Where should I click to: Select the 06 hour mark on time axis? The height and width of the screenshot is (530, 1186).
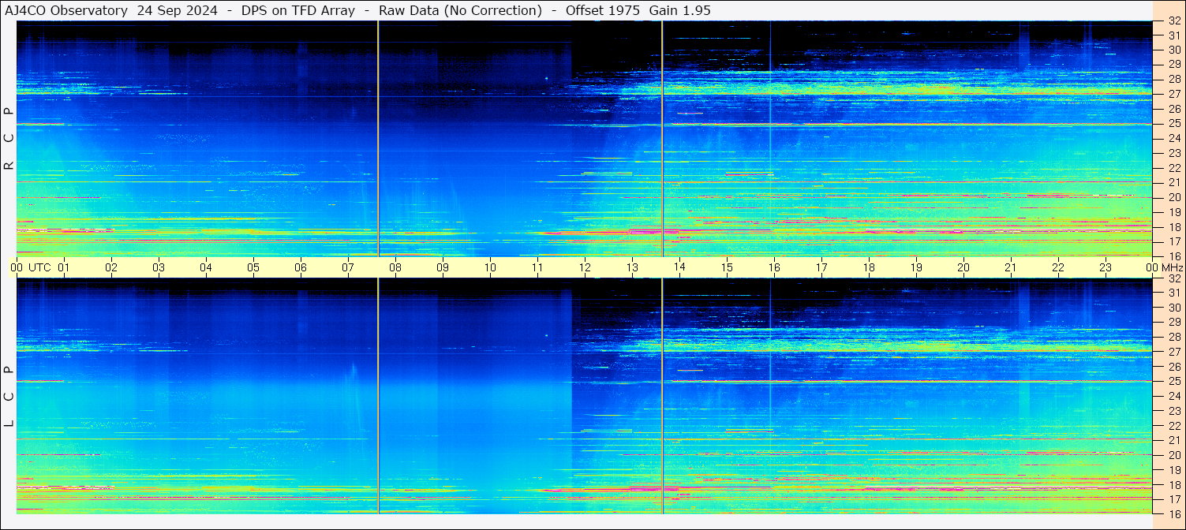click(301, 267)
